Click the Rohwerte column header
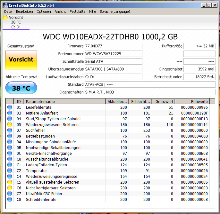The width and height of the screenshot is (220, 214). pyautogui.click(x=192, y=101)
